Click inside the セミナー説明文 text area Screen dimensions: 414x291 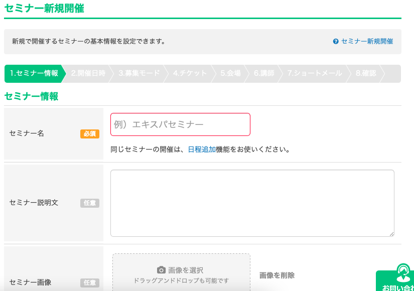tap(252, 203)
